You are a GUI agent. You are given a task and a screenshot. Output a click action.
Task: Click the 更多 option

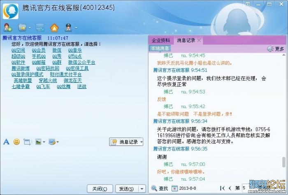279,49
